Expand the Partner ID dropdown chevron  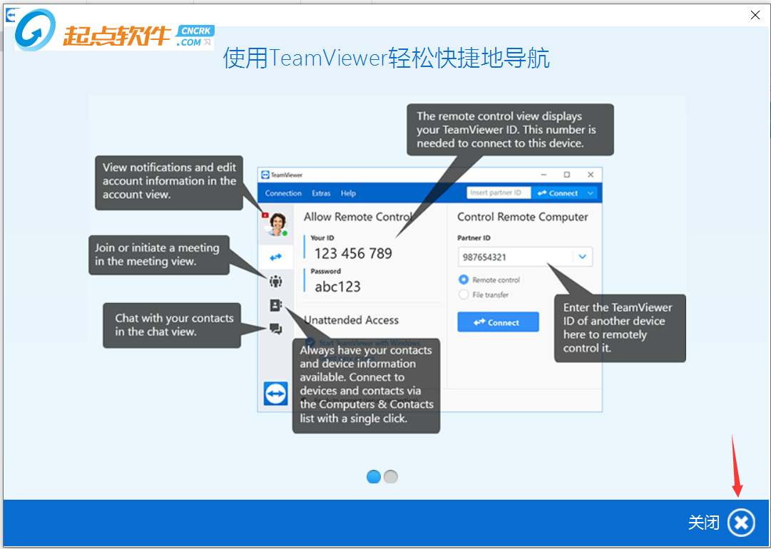point(583,257)
